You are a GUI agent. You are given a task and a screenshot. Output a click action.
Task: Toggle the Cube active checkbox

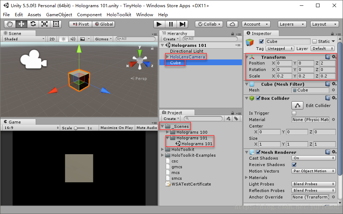pos(261,41)
